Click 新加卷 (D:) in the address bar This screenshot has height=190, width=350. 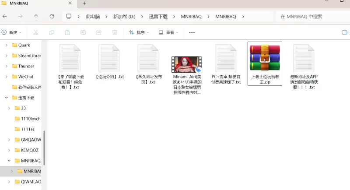pos(124,17)
